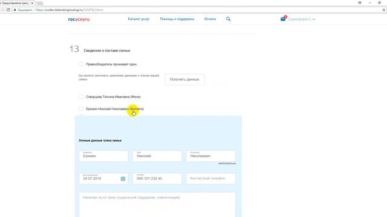
Task: Reload the page in the browser
Action: 8,10
